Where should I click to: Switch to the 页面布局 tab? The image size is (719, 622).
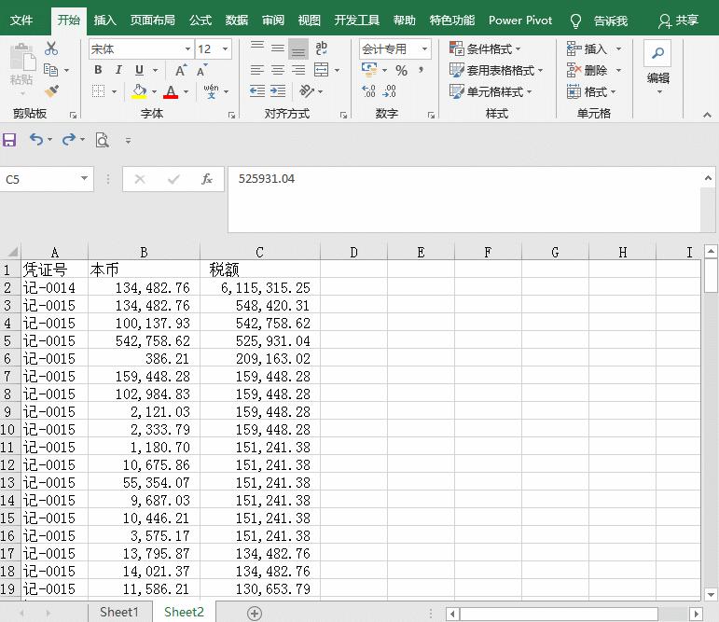coord(153,21)
